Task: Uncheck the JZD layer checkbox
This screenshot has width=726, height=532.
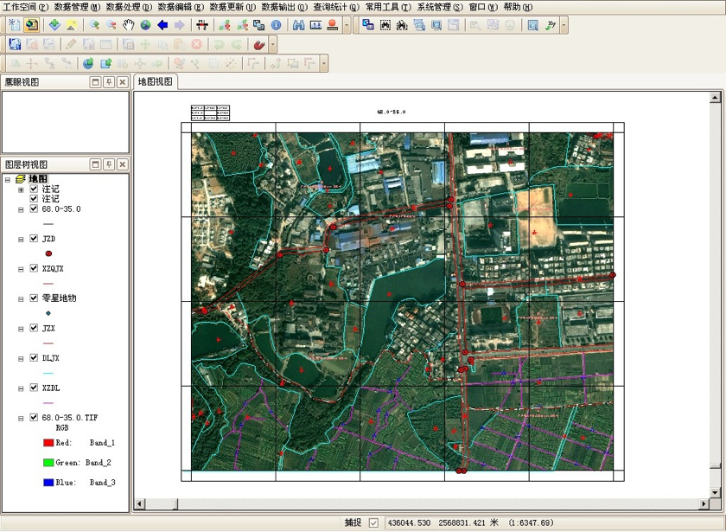Action: point(34,239)
